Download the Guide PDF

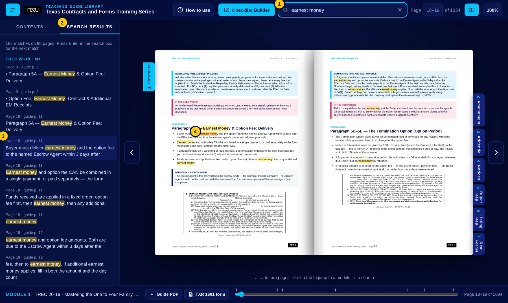coord(164,294)
